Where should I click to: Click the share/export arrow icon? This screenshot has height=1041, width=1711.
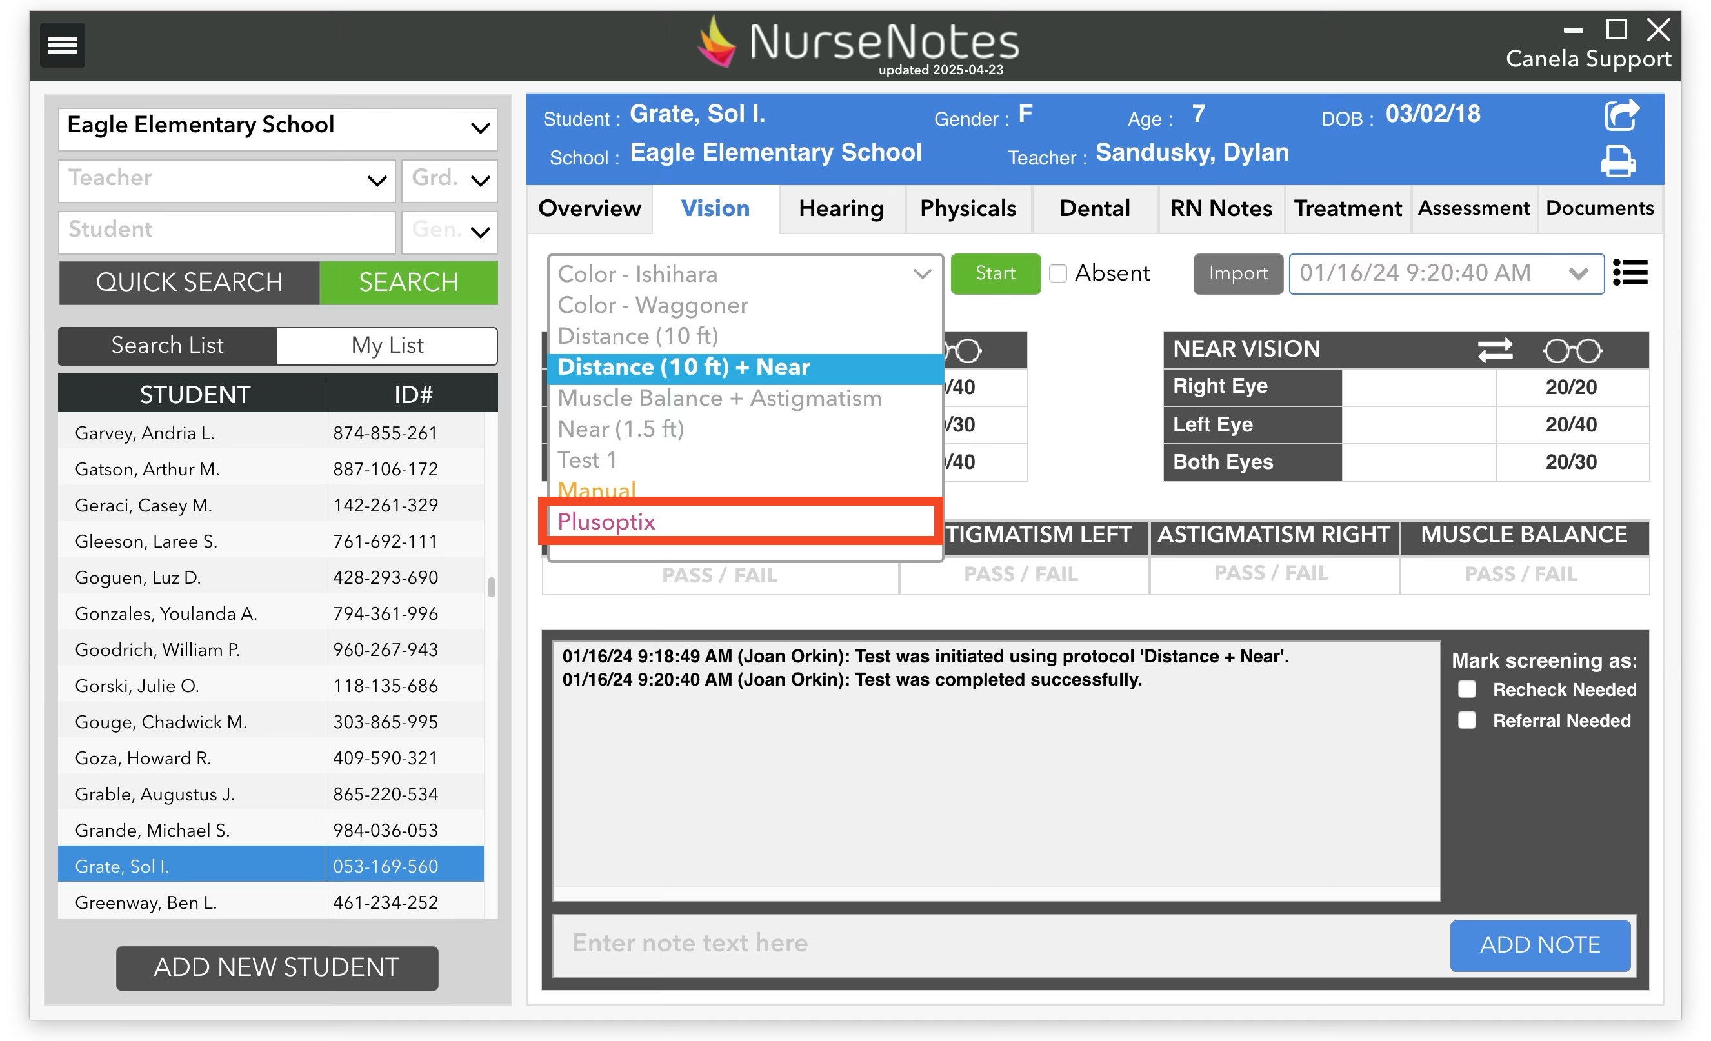click(x=1621, y=115)
